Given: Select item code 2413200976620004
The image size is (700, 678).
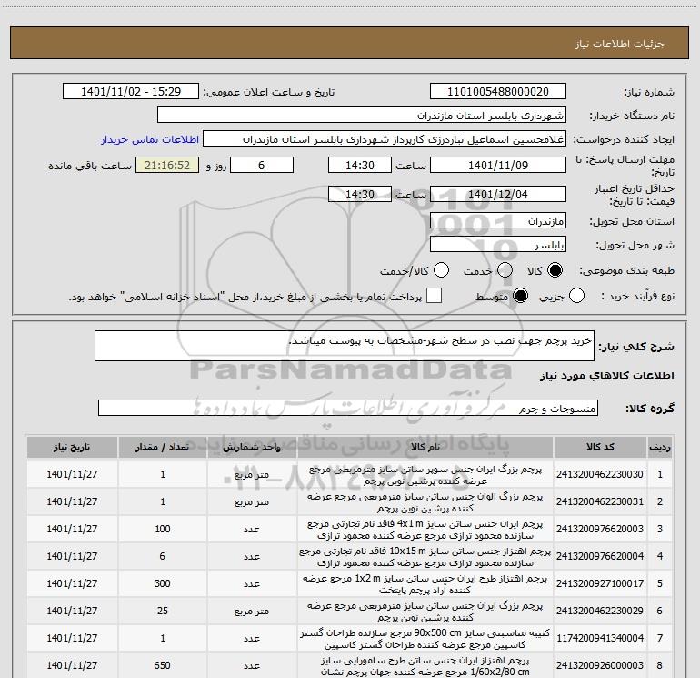Looking at the screenshot, I should [600, 556].
